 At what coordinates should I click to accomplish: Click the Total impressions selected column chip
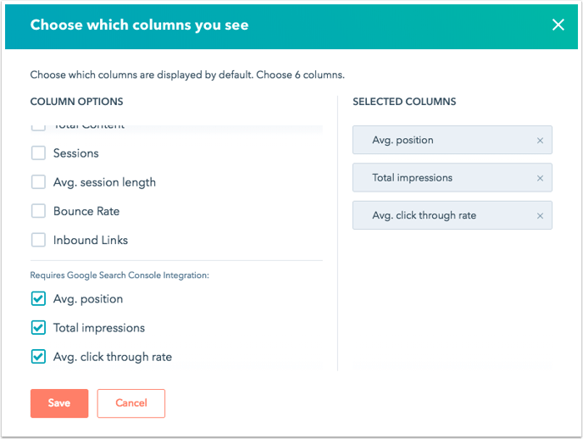(453, 178)
